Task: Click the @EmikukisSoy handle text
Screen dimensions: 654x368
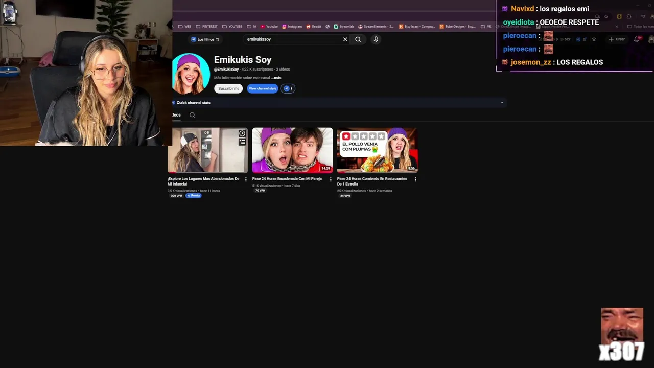Action: [x=226, y=70]
